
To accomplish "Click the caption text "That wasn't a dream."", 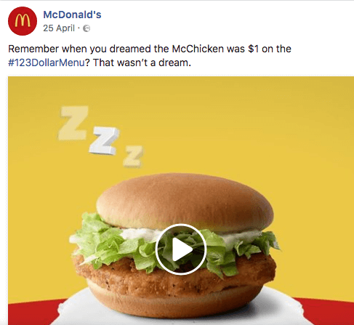I will click(x=142, y=63).
